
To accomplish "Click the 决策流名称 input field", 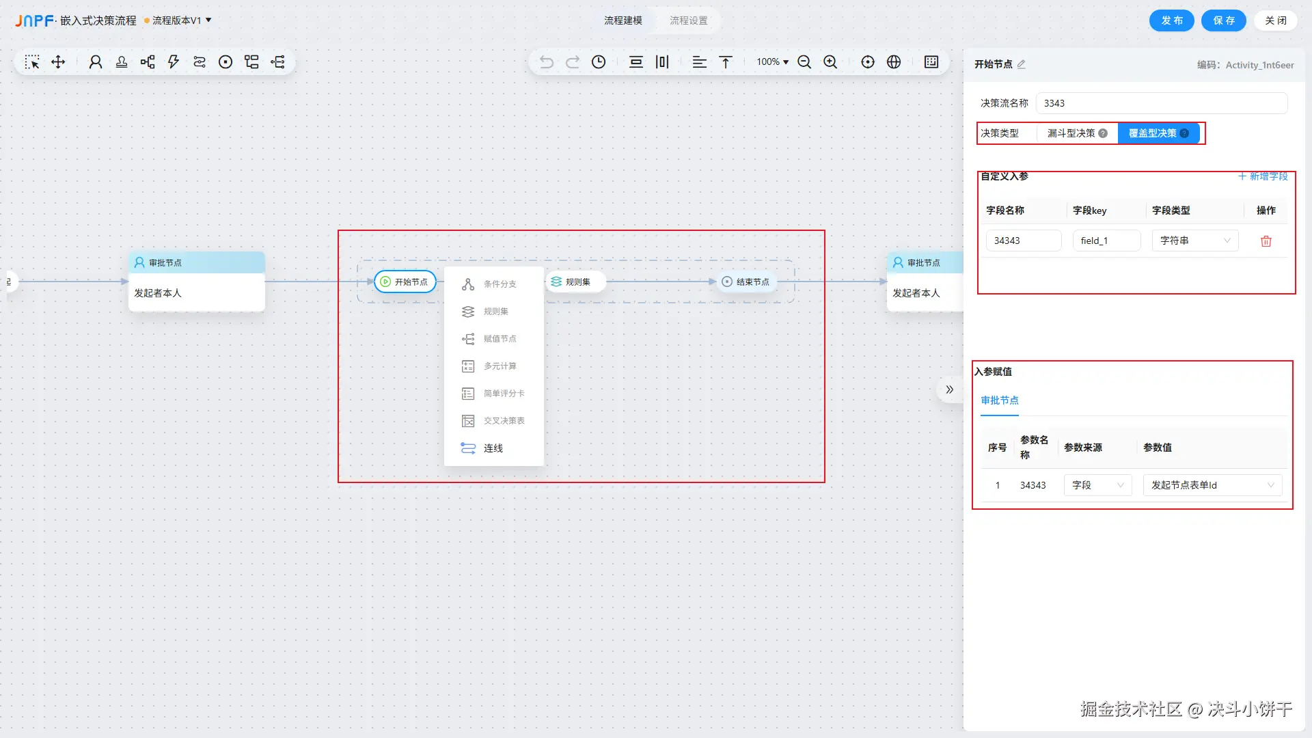I will click(x=1161, y=103).
